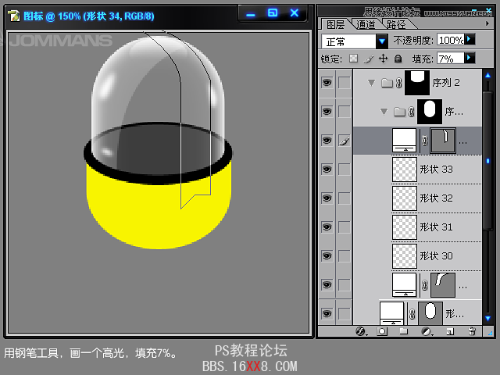Viewport: 500px width, 375px height.
Task: Open the opacity slider arrow
Action: 470,40
